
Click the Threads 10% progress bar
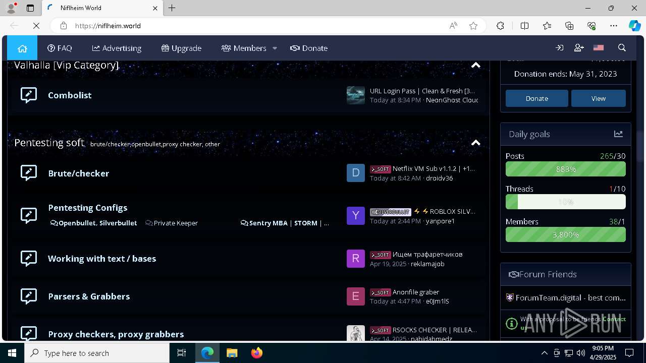565,202
